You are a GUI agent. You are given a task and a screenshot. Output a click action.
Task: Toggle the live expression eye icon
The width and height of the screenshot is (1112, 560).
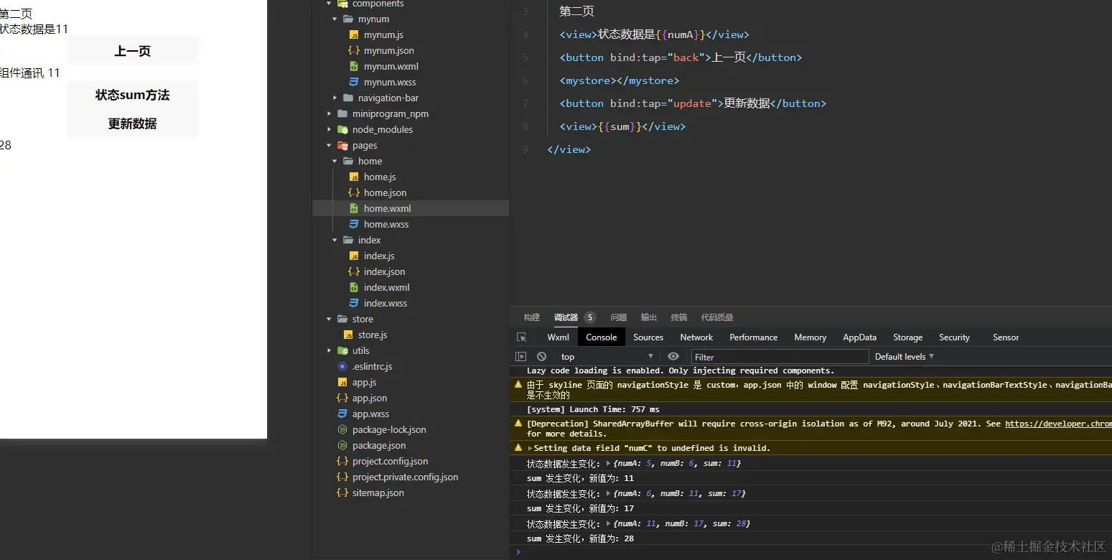point(673,356)
